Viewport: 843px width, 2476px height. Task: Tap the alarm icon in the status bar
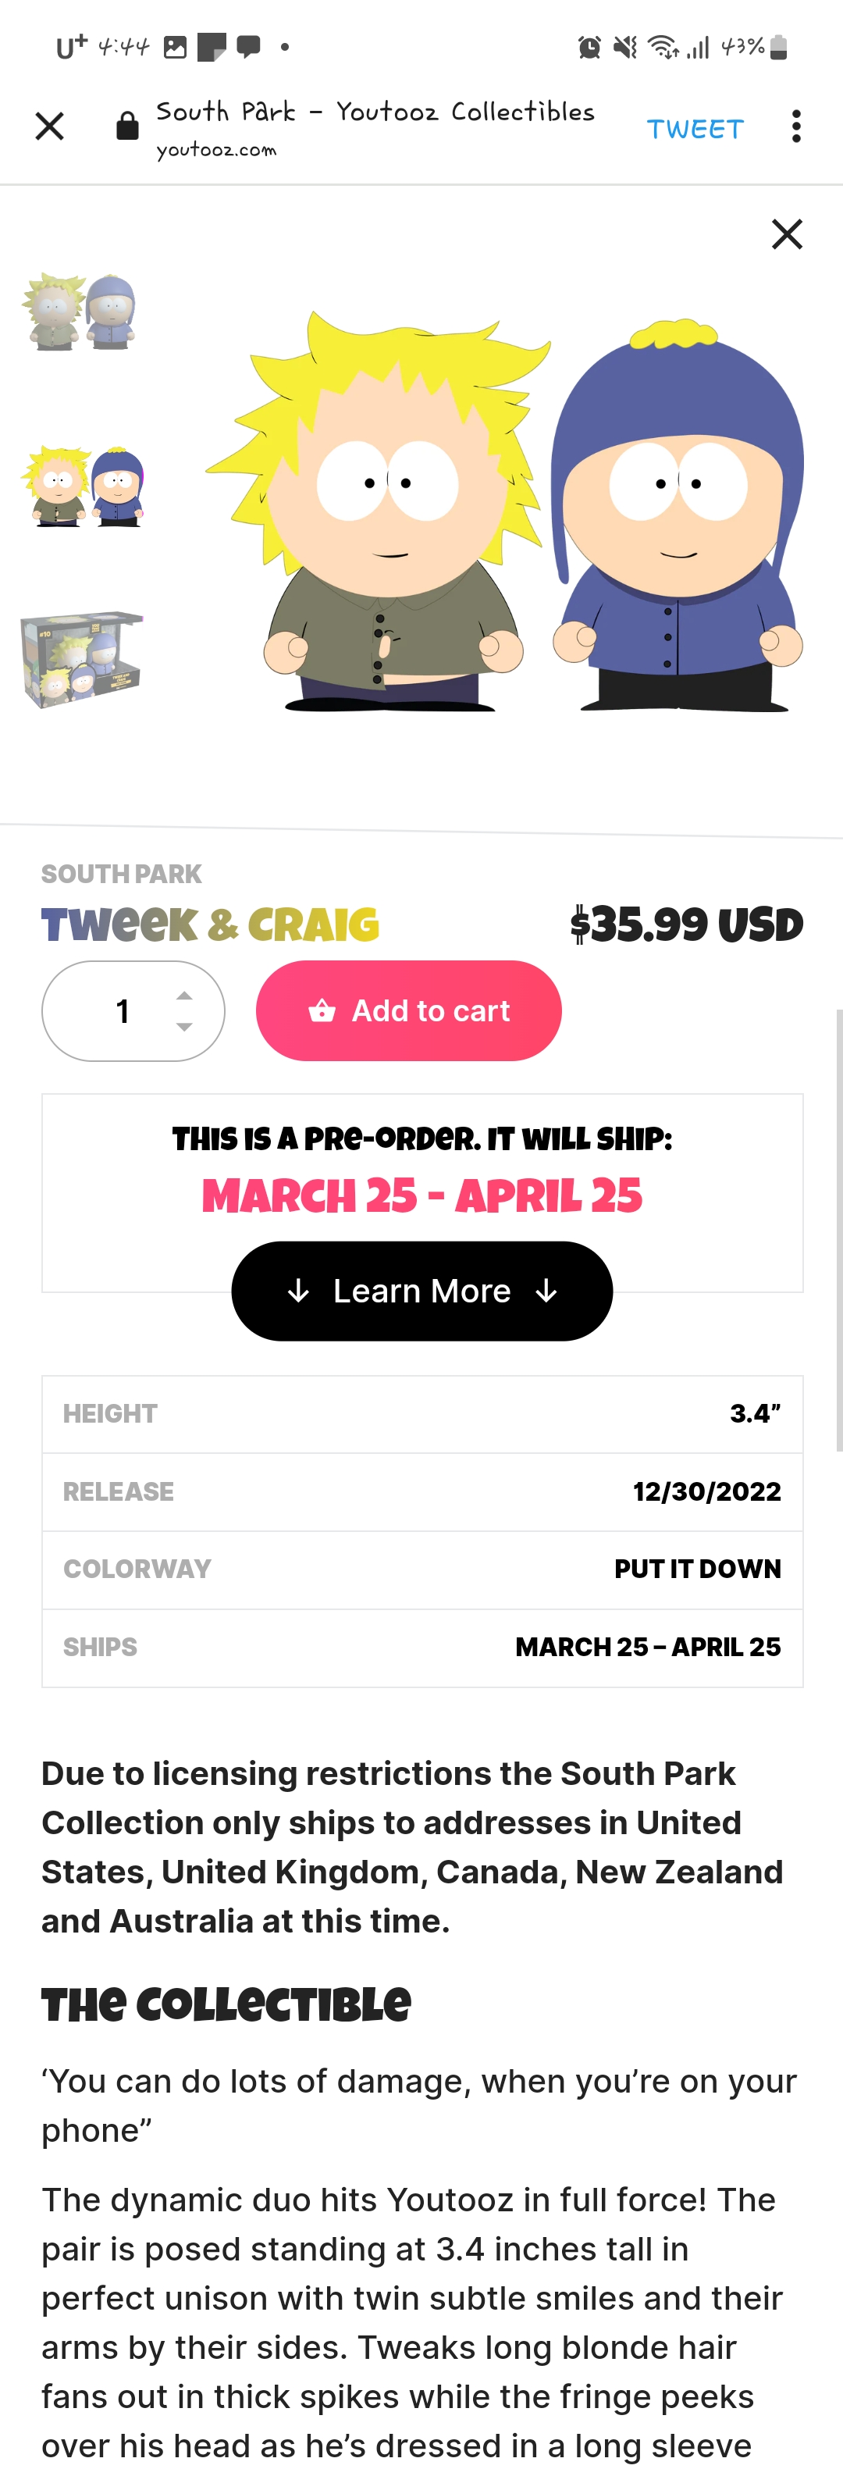tap(589, 47)
